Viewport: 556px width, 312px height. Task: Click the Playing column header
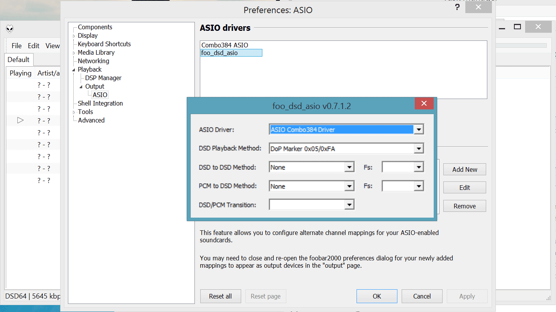coord(20,73)
